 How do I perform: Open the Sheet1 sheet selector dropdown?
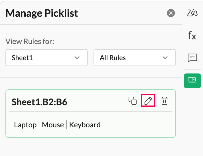46,58
